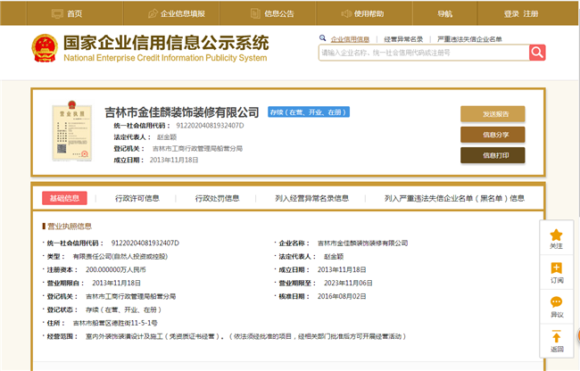Go to 首页 home in navigation
This screenshot has height=371, width=580.
68,14
